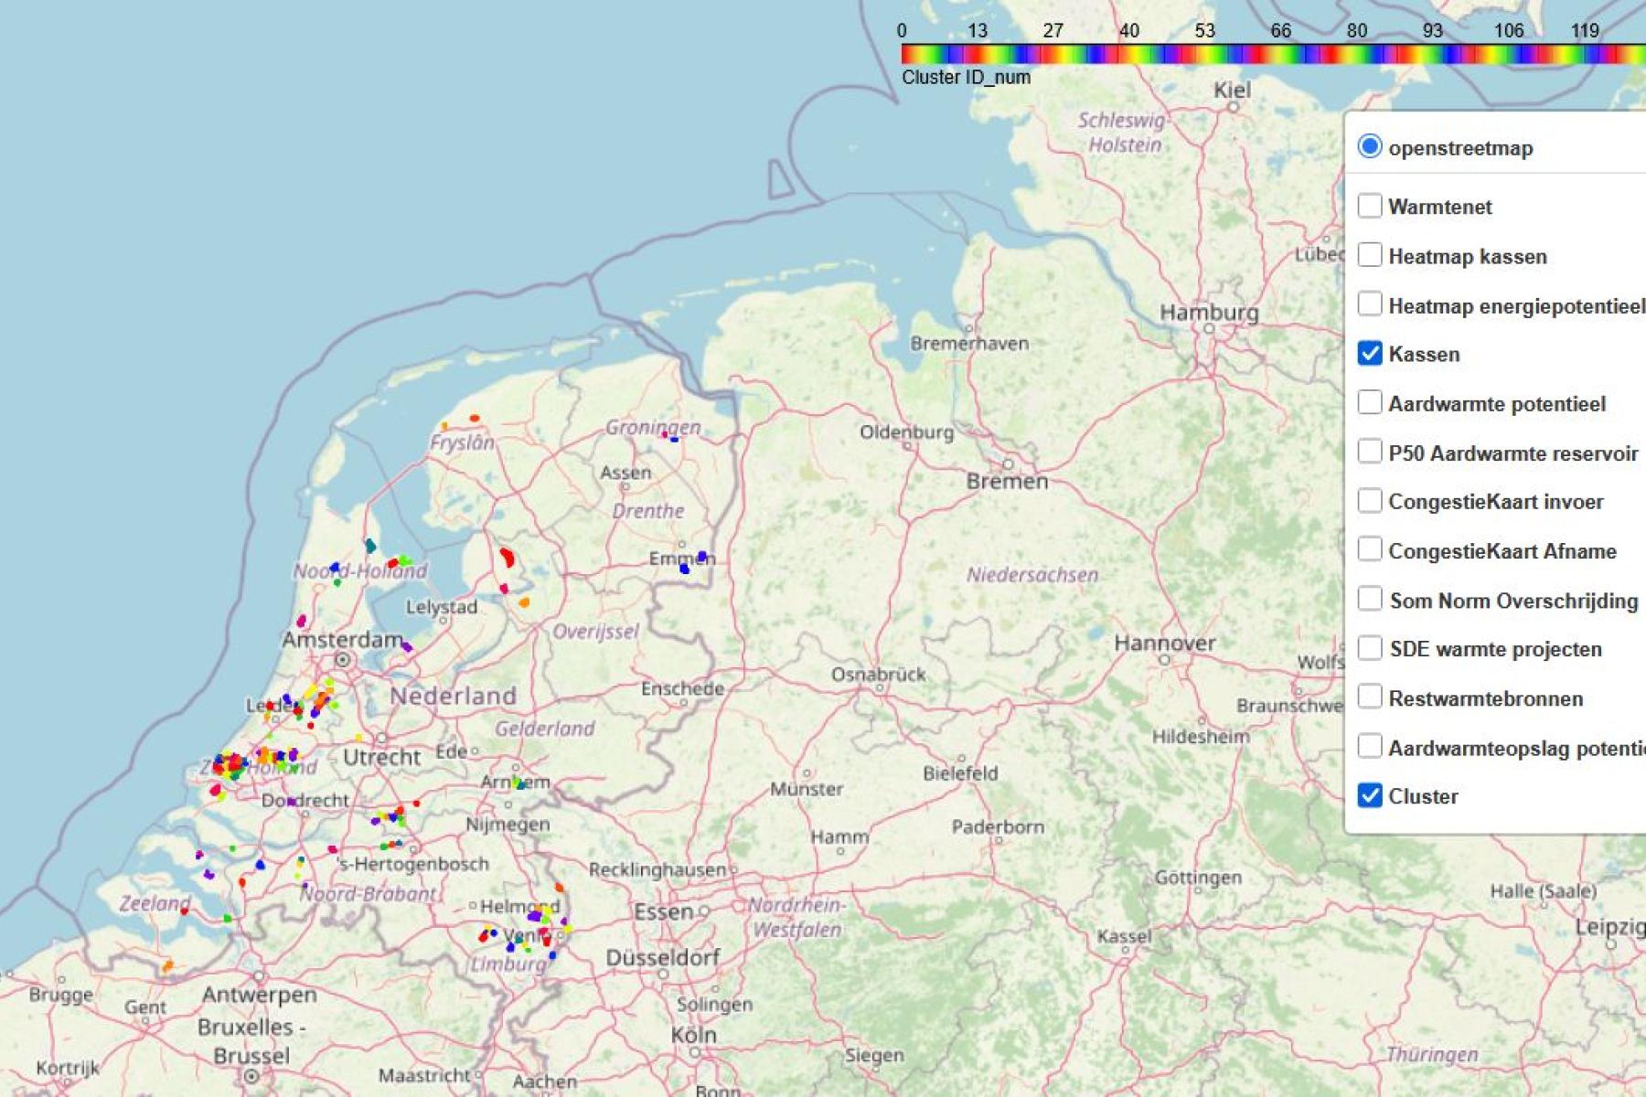Click the Noord-Brabant province label
This screenshot has height=1097, width=1646.
pos(369,894)
